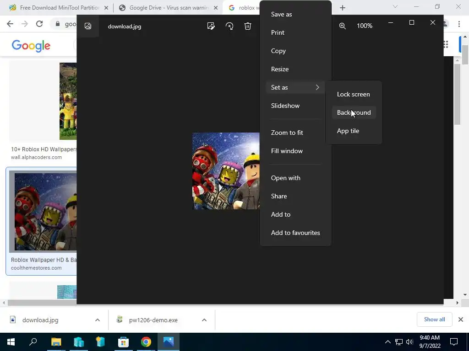Viewport: 469px width, 351px height.
Task: Open Chrome tab search chevron
Action: click(x=395, y=6)
